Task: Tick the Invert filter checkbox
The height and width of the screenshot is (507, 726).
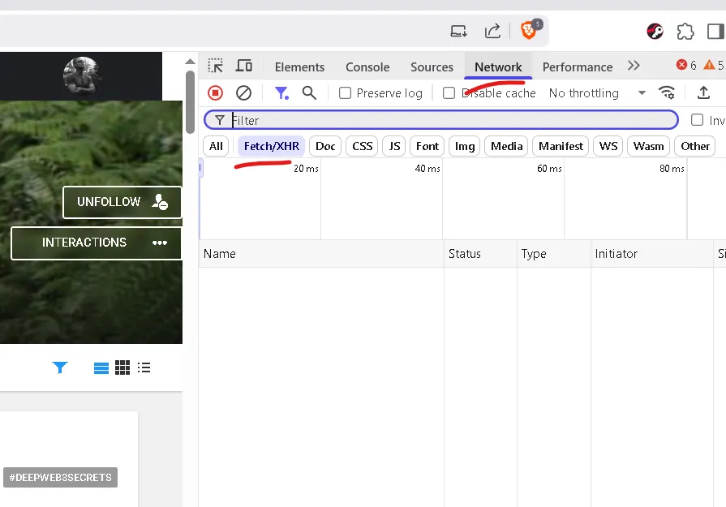Action: (697, 120)
